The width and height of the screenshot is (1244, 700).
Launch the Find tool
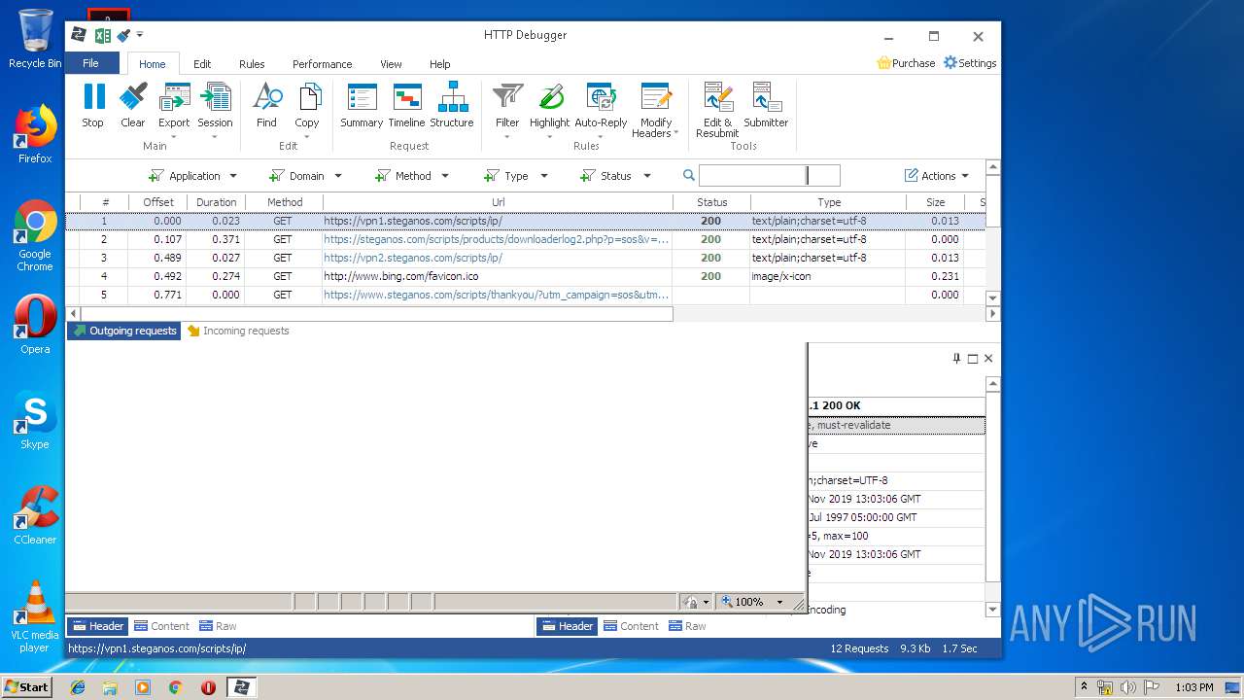(266, 105)
